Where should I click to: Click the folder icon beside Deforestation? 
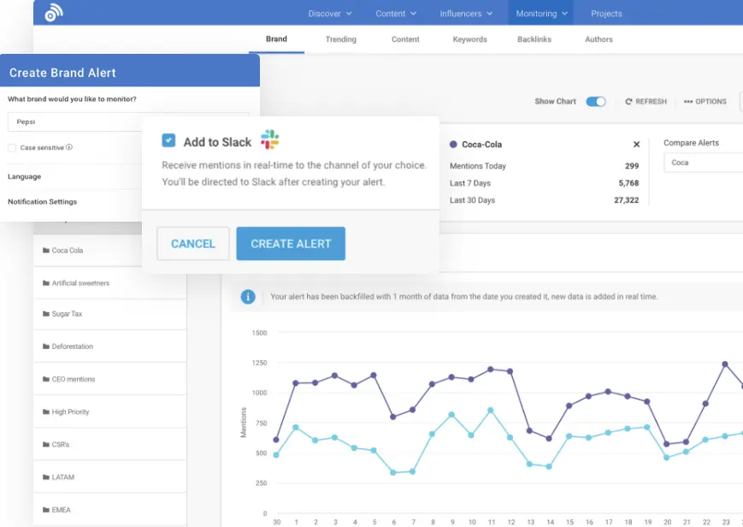[x=47, y=347]
